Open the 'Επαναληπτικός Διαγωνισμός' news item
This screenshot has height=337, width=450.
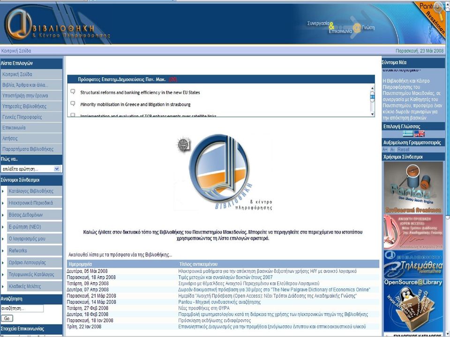(272, 327)
